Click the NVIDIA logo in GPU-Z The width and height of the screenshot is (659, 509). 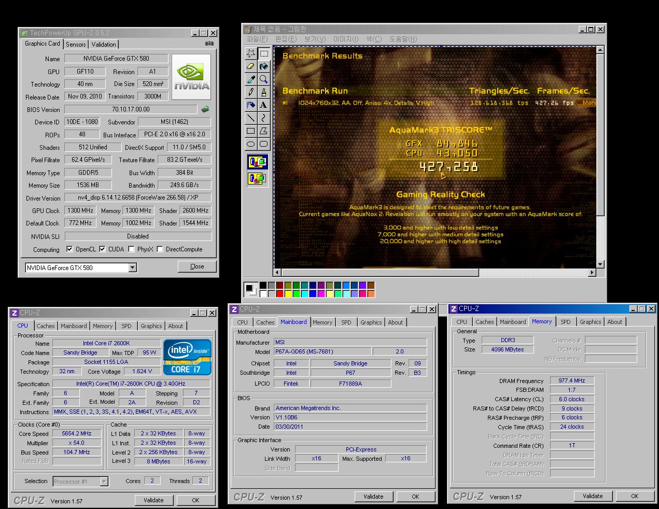[x=191, y=77]
